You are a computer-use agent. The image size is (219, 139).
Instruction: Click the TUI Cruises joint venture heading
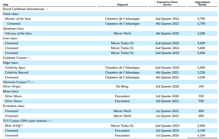(x=27, y=121)
